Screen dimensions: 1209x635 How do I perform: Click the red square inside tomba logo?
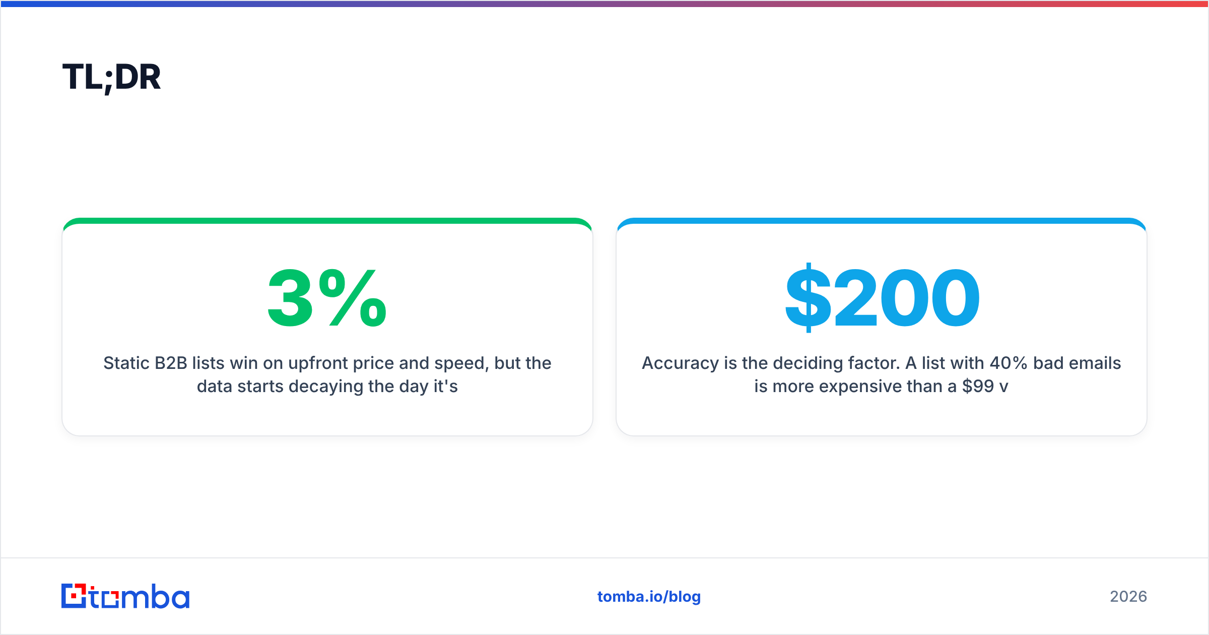coord(75,596)
